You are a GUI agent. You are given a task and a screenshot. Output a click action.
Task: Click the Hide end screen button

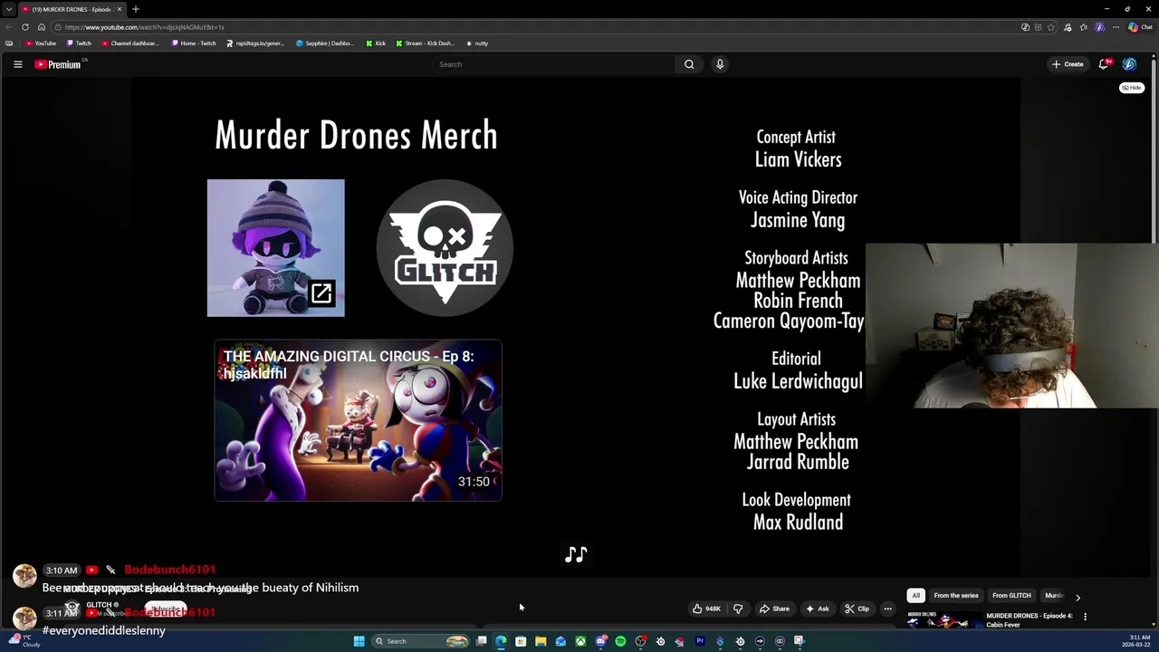(x=1132, y=88)
